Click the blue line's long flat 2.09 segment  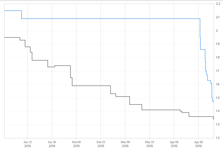point(111,19)
